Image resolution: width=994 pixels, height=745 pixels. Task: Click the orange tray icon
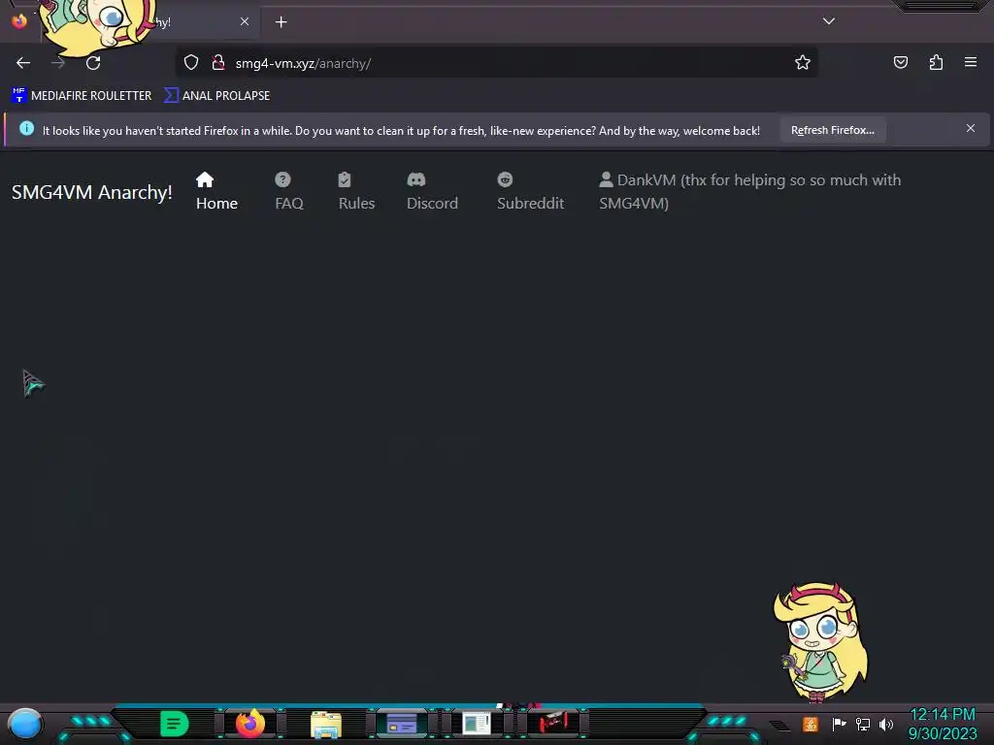(811, 724)
